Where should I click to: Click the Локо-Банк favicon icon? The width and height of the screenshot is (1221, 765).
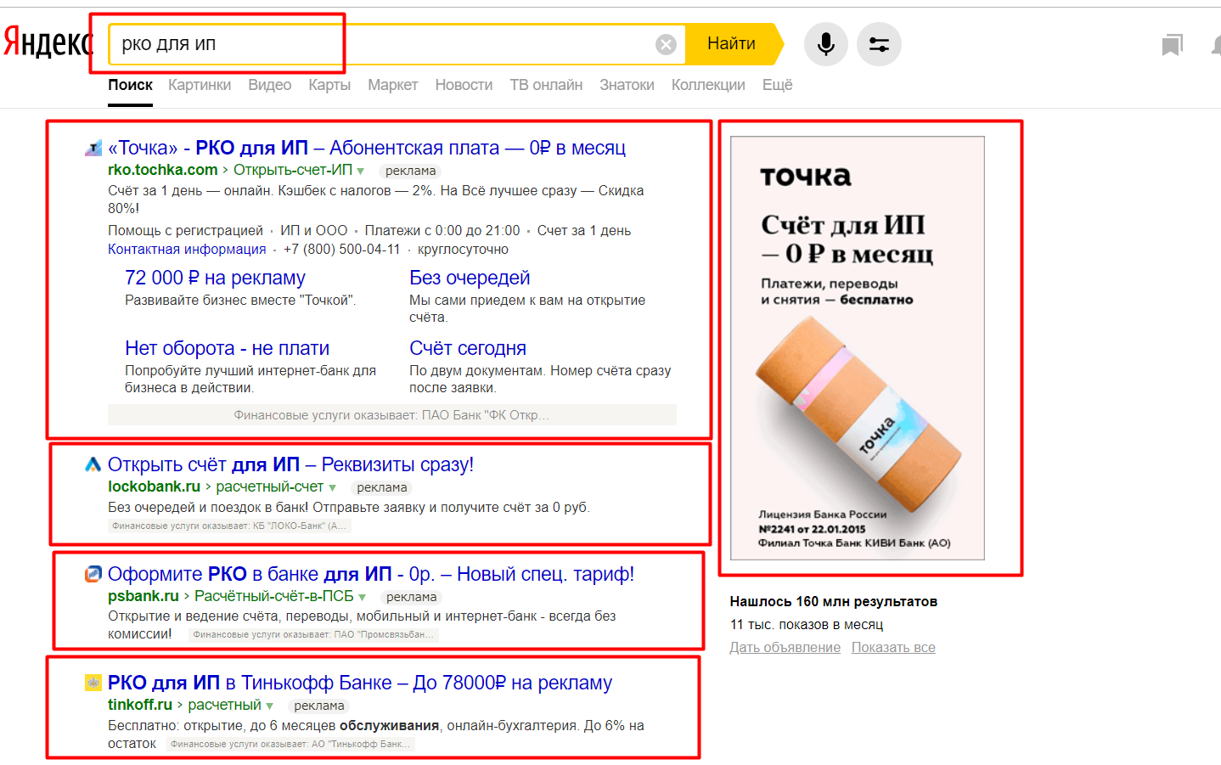pyautogui.click(x=93, y=464)
